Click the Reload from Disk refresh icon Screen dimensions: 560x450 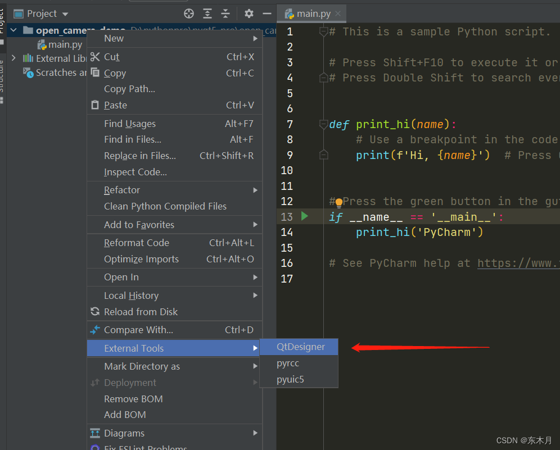point(95,312)
